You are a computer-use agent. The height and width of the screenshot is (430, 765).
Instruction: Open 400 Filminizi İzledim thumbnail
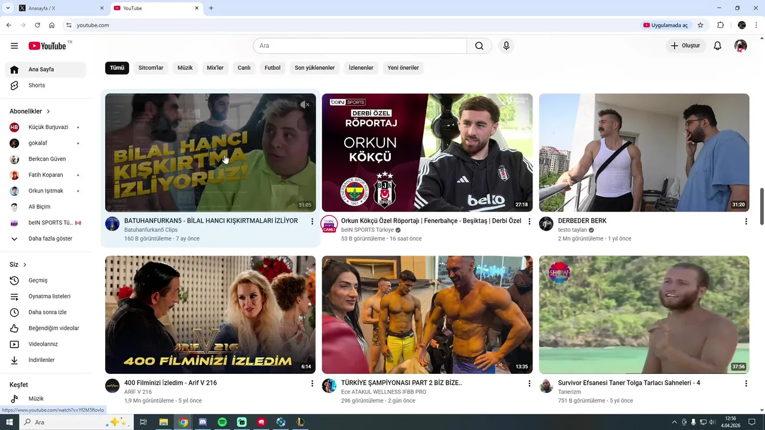tap(210, 315)
